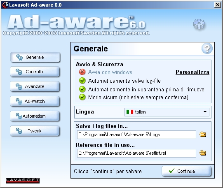Browse folder for reference file
The image size is (223, 188).
coord(203,153)
